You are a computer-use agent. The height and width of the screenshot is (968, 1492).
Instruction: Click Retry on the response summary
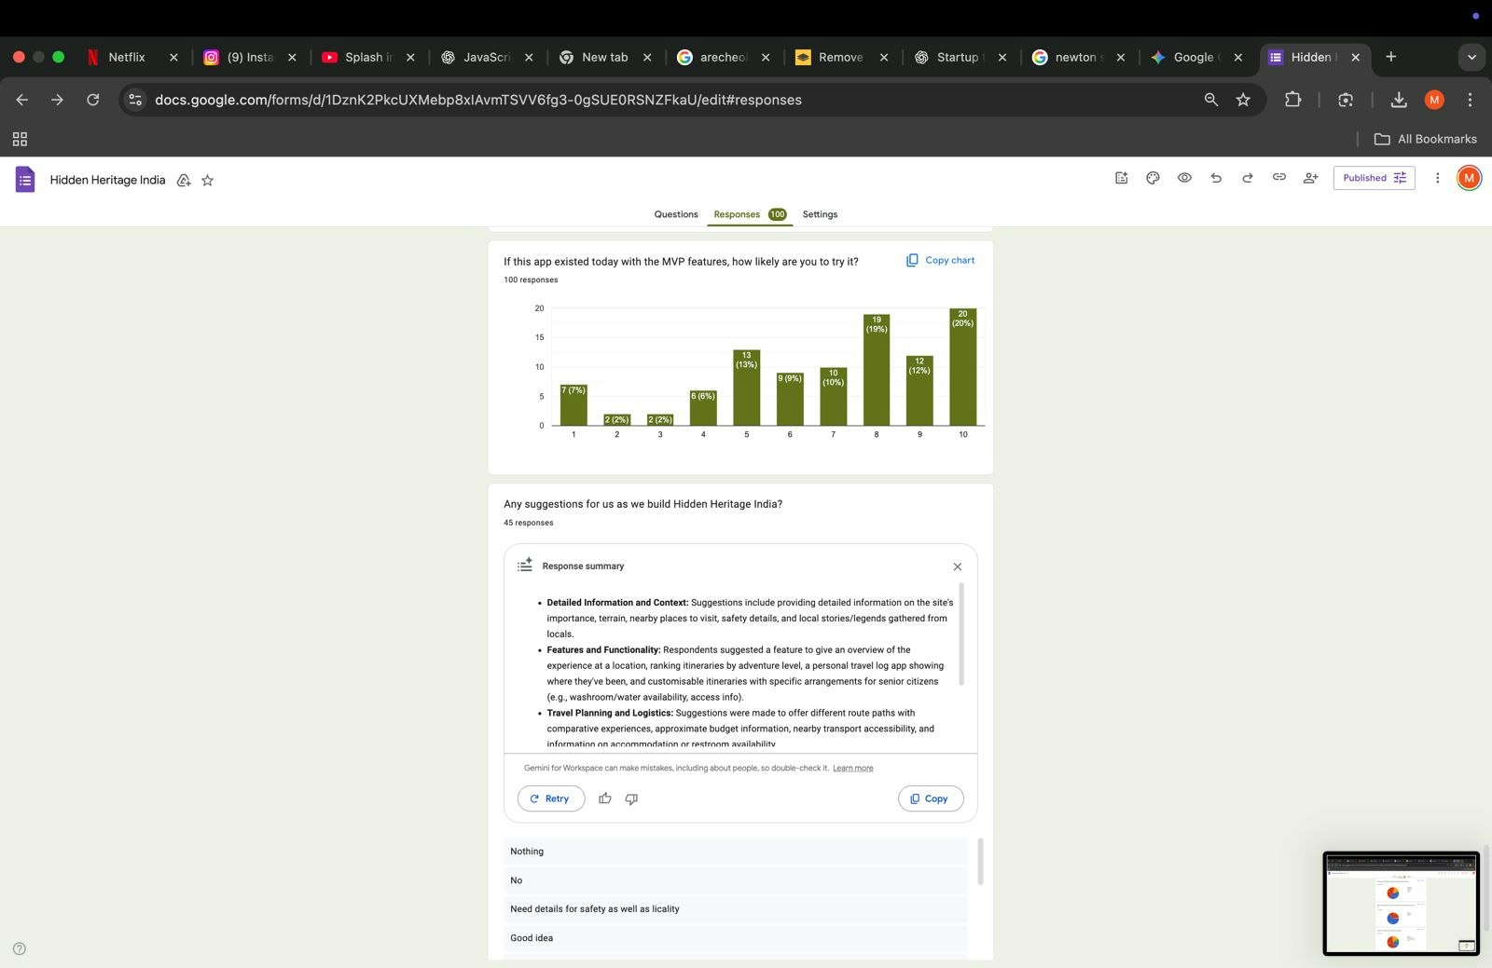pos(550,798)
